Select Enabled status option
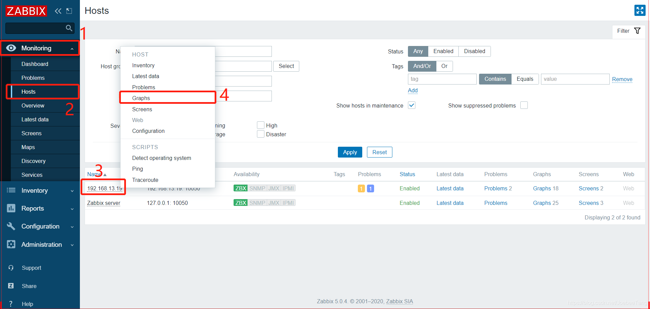 [x=443, y=51]
